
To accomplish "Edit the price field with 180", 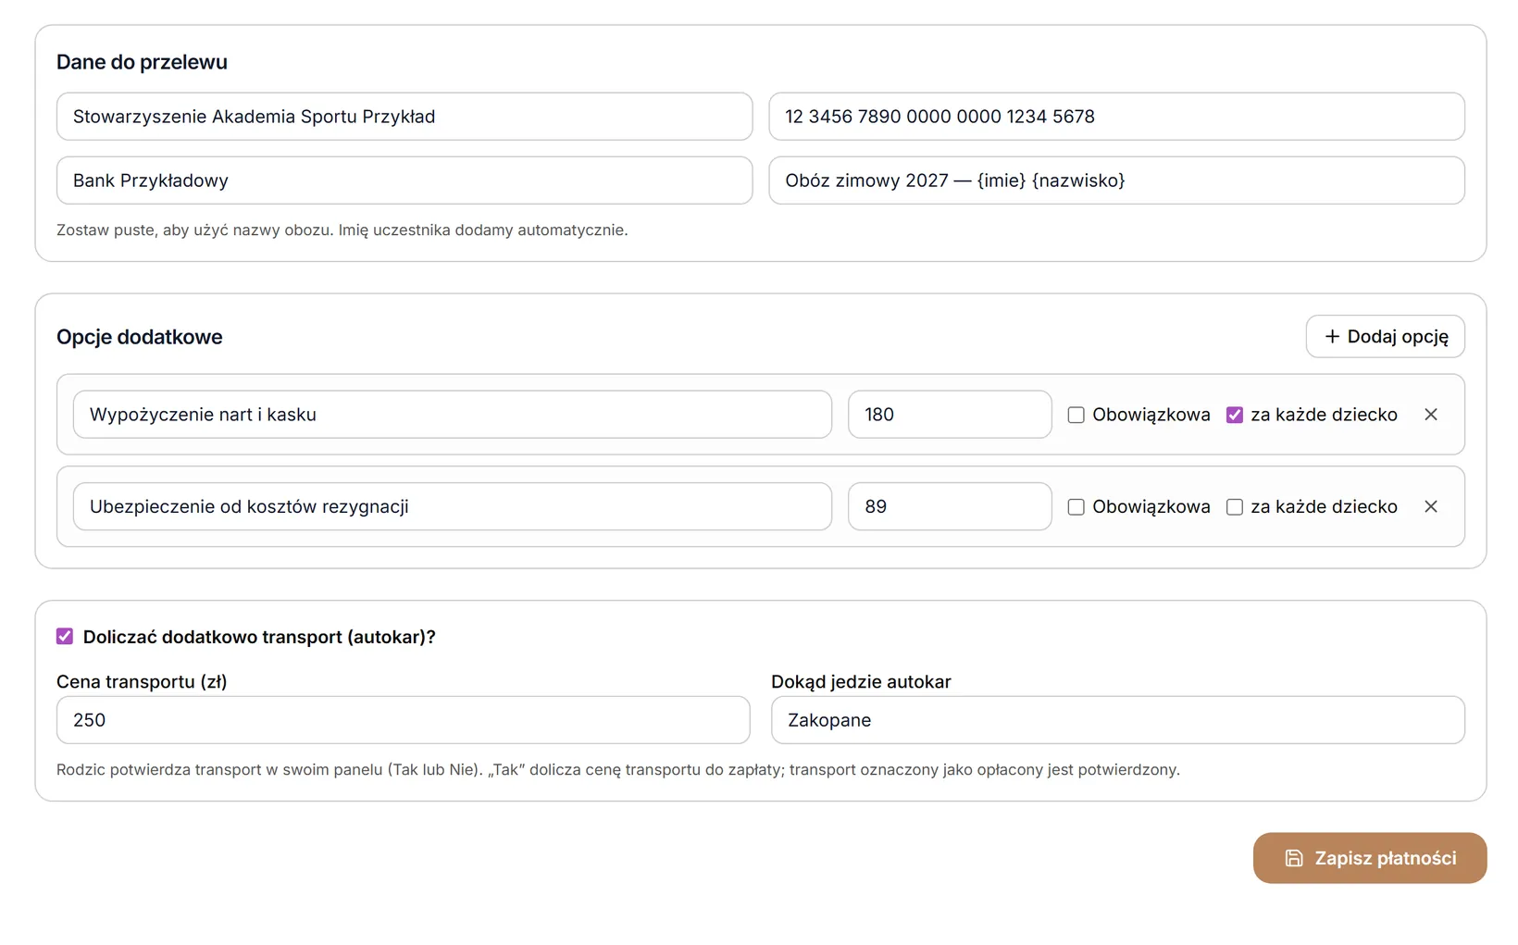I will (x=950, y=415).
